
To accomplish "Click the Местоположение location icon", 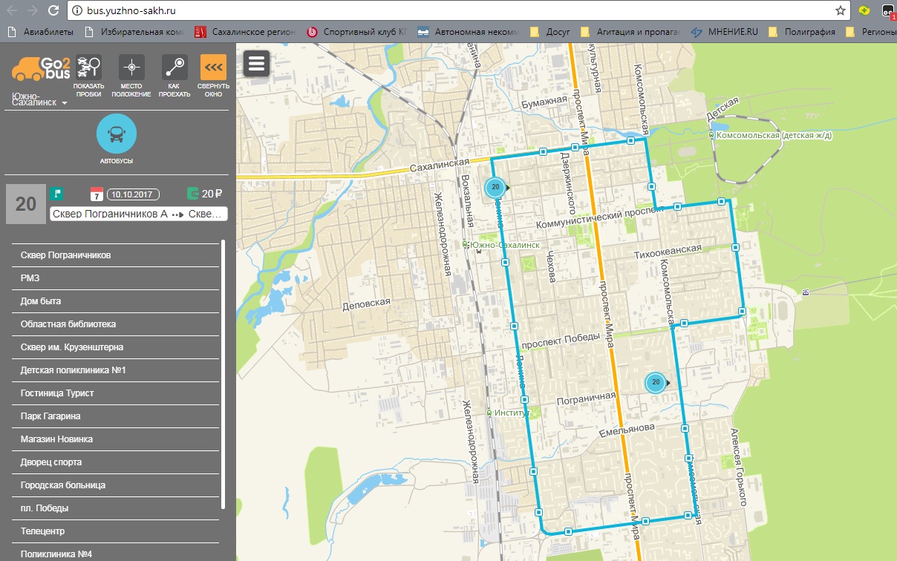I will click(x=131, y=68).
